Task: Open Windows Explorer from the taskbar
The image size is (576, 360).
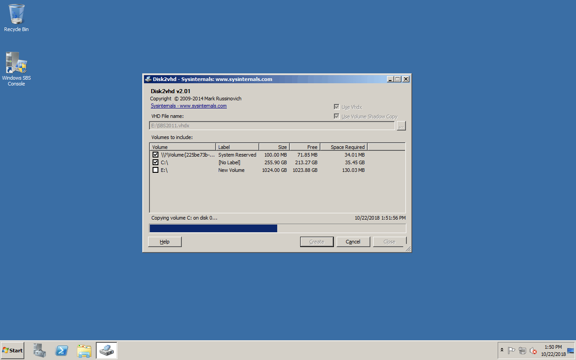Action: tap(84, 351)
